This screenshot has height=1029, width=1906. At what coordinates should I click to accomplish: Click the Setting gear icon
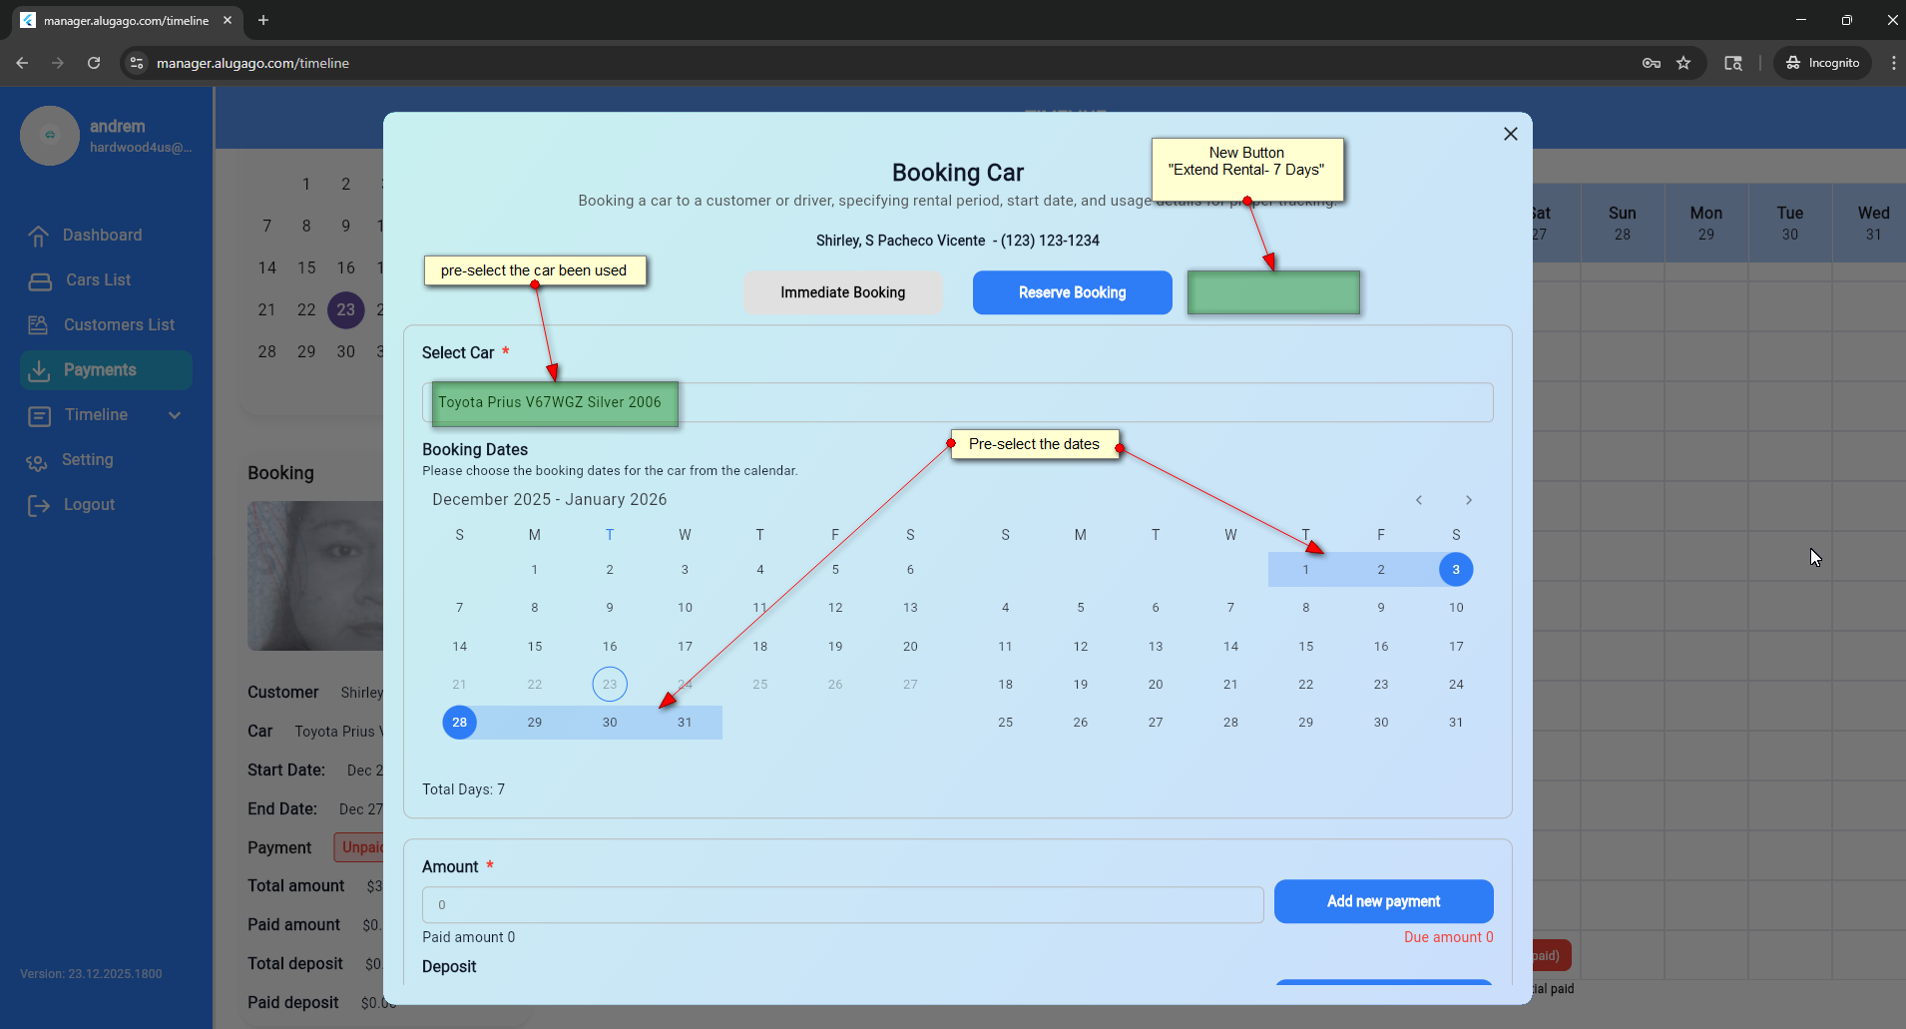pos(37,461)
